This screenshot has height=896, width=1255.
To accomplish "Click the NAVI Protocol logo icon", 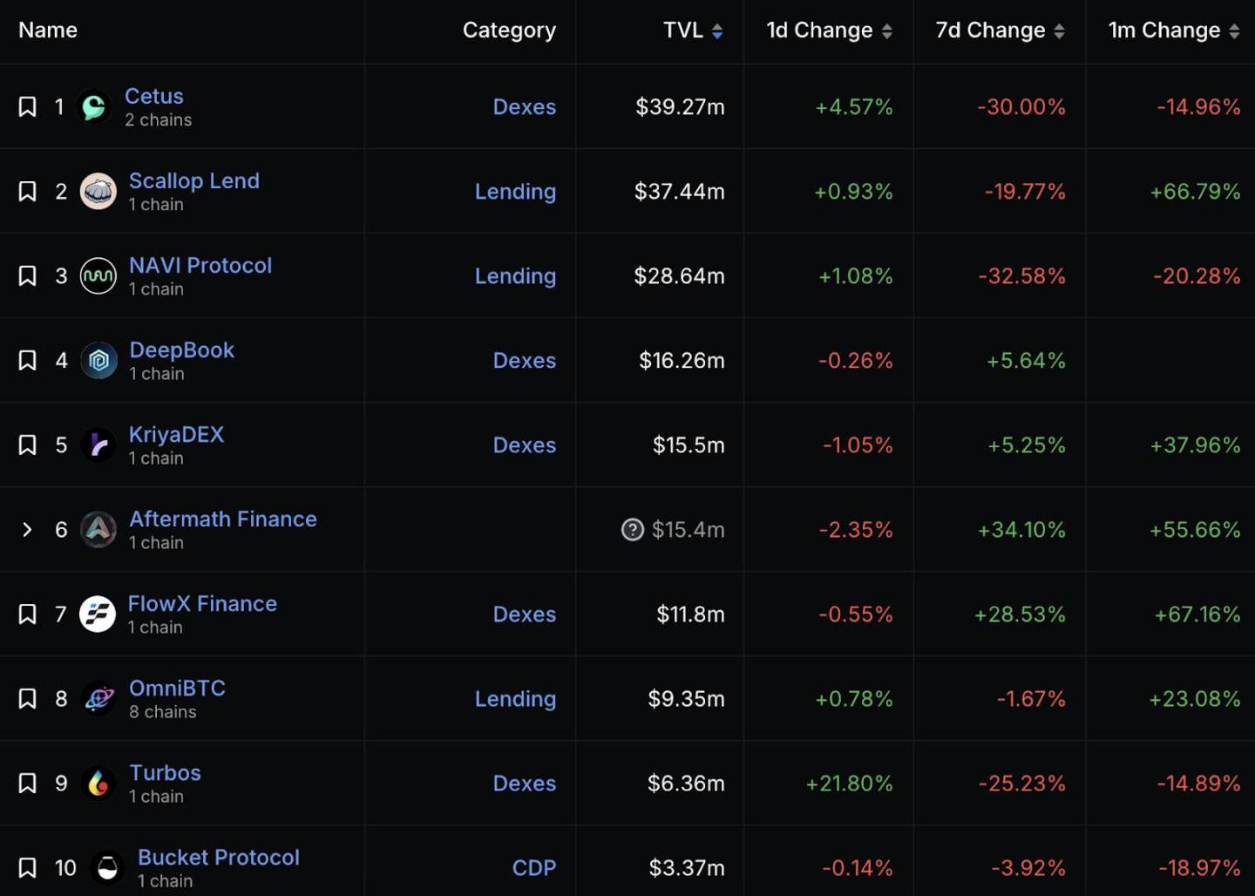I will [98, 276].
